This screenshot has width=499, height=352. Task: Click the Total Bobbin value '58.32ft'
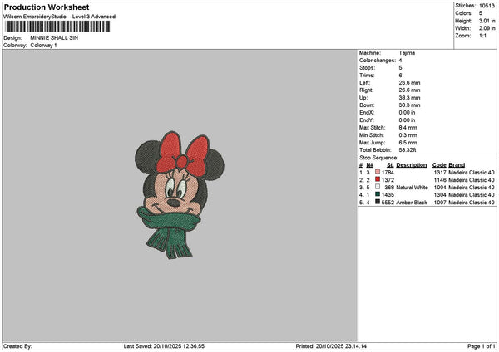coord(408,150)
